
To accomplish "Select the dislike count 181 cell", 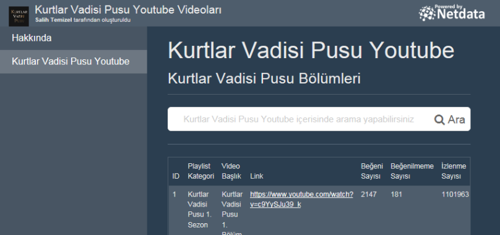I will [397, 194].
